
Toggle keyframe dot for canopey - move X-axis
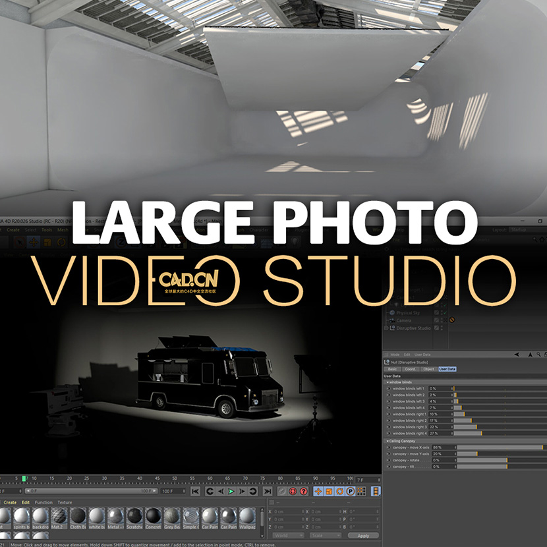click(x=389, y=447)
